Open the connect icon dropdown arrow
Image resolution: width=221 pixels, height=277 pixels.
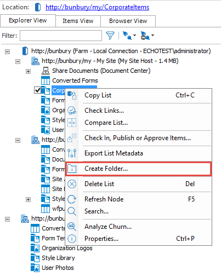coord(134,35)
